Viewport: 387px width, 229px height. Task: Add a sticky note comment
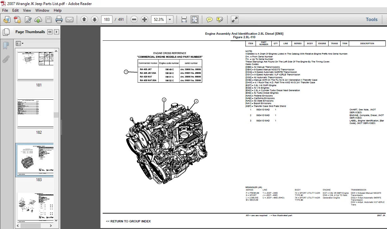click(209, 20)
